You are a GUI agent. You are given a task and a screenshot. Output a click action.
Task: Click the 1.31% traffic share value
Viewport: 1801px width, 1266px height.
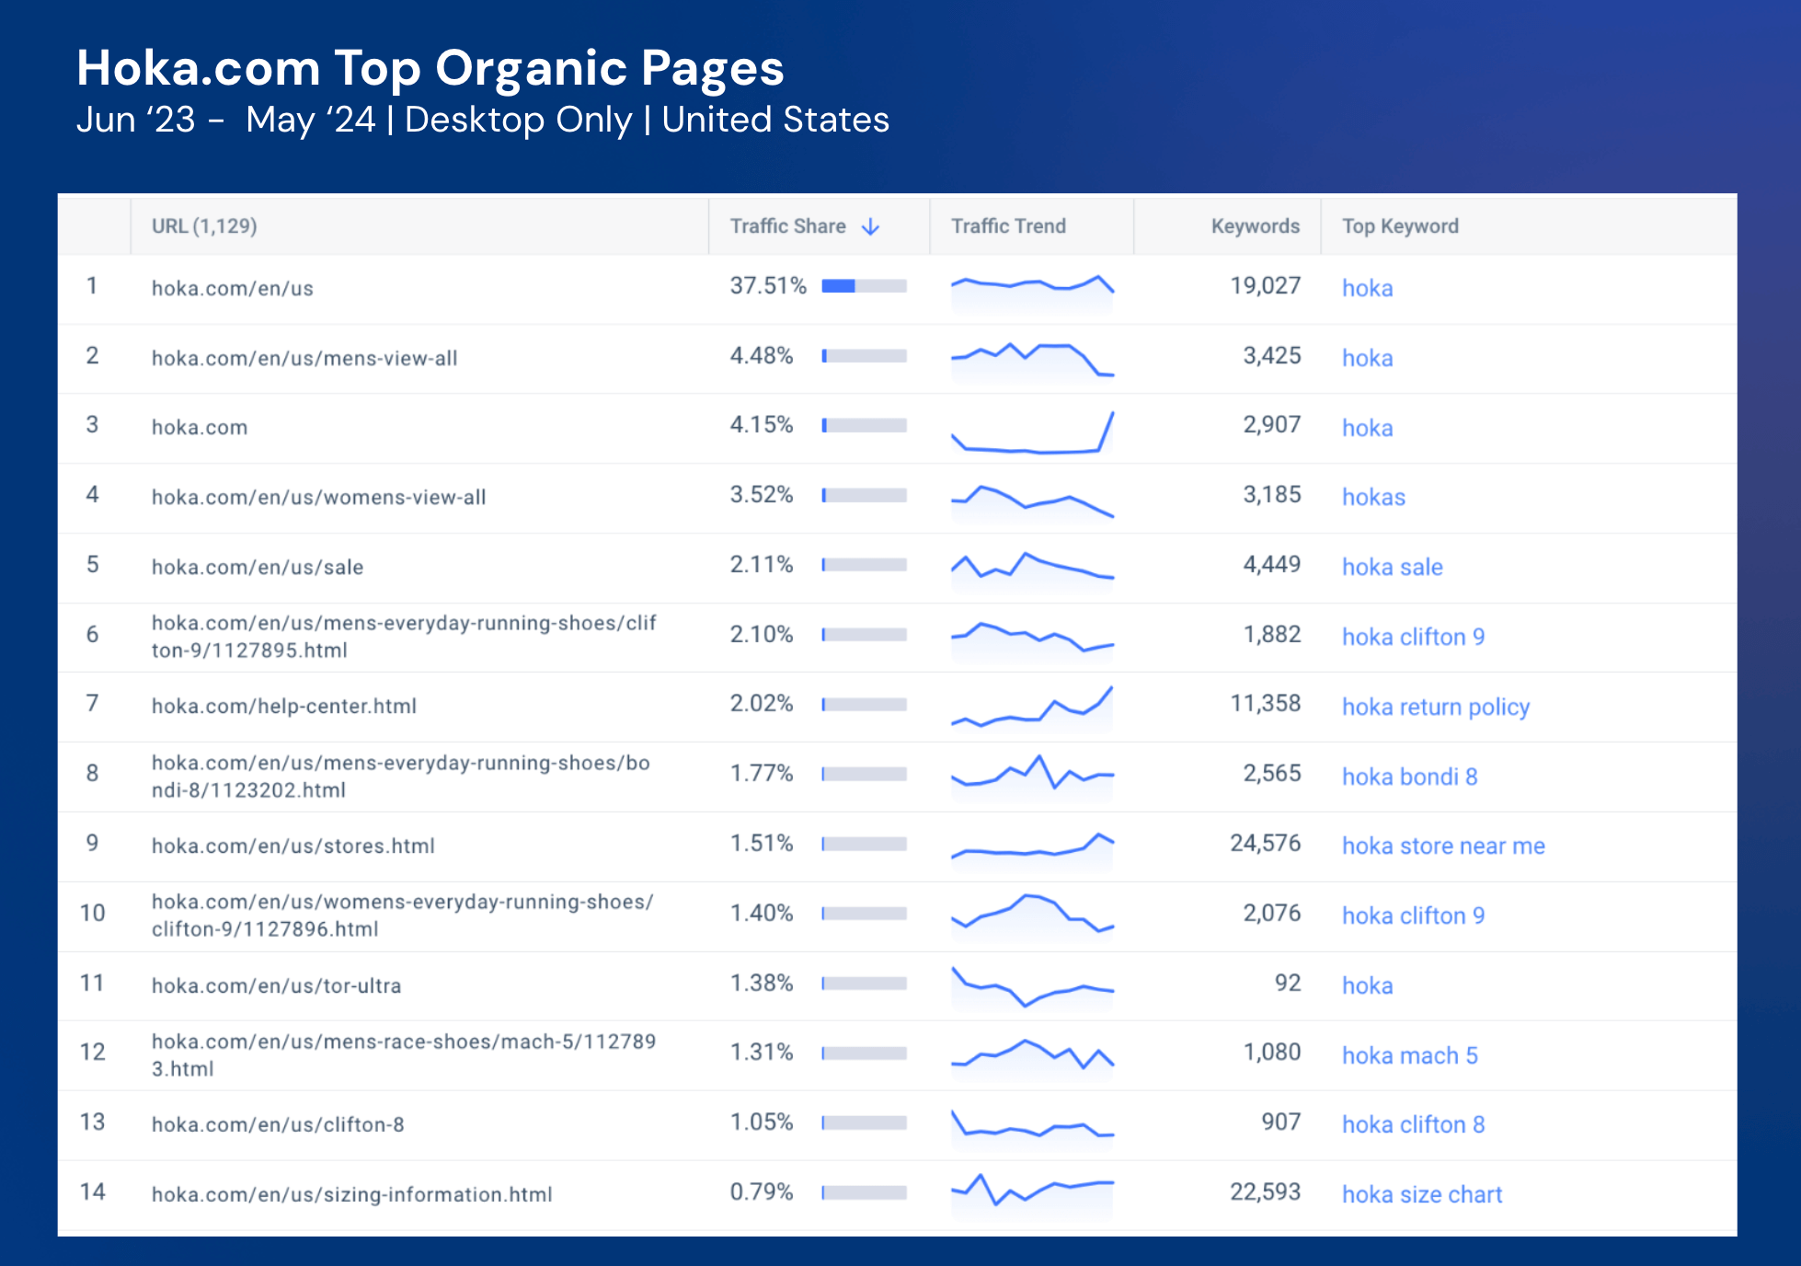pos(761,1053)
